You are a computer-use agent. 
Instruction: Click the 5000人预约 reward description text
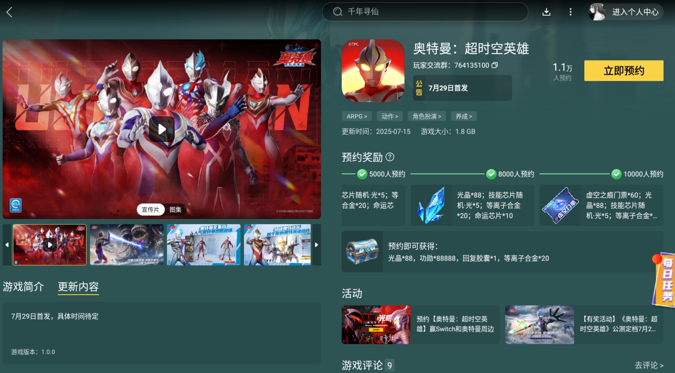(x=370, y=201)
